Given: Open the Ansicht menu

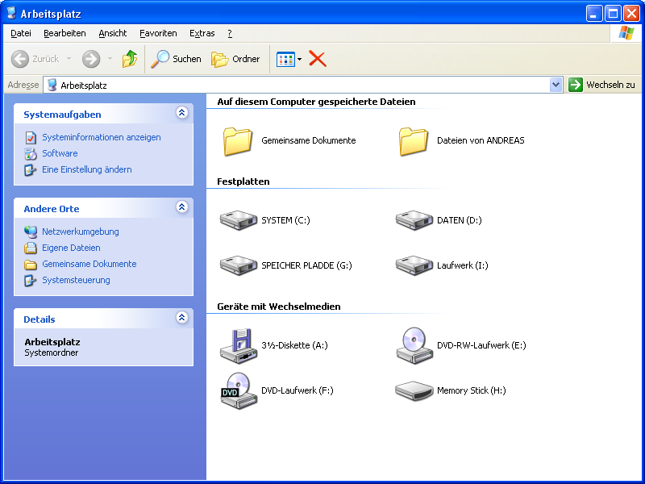Looking at the screenshot, I should [x=113, y=33].
